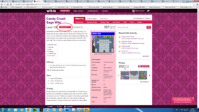Screen dimensions: 199x112
Task: Open the Chat menu item
Action: [125, 22]
